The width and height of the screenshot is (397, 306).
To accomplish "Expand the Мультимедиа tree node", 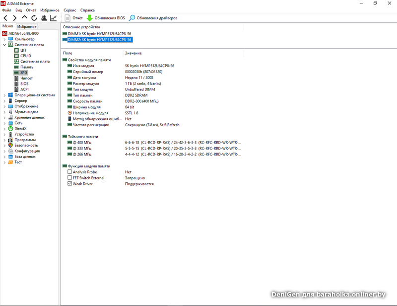I will pos(4,112).
